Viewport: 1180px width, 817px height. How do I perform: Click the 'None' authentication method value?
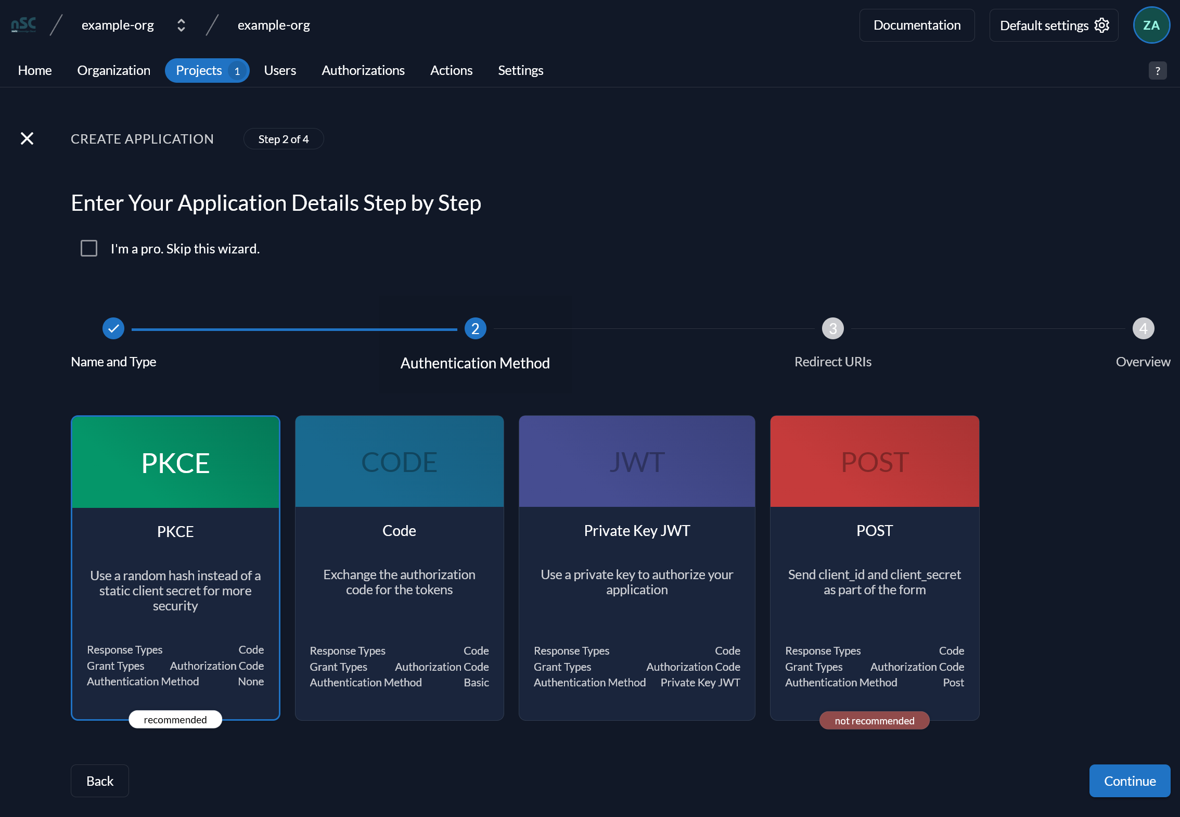pos(251,681)
